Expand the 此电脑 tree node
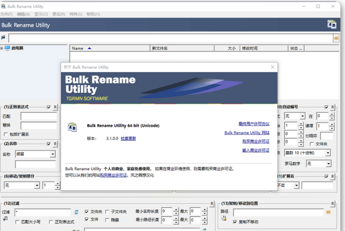This screenshot has width=345, height=231. [x=1, y=48]
